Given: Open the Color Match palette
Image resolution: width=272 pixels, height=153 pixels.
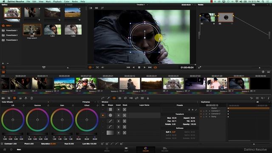Looking at the screenshot, I should pos(9,98).
